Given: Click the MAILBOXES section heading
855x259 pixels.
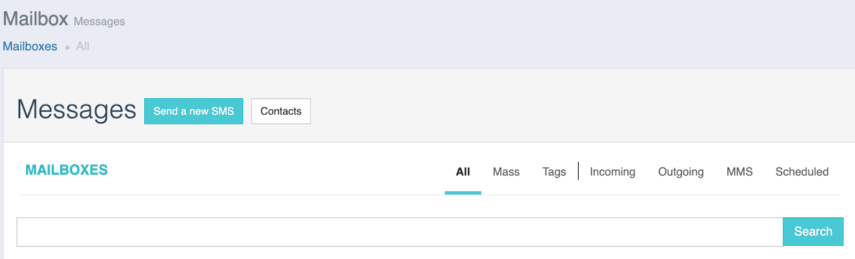Looking at the screenshot, I should (67, 170).
